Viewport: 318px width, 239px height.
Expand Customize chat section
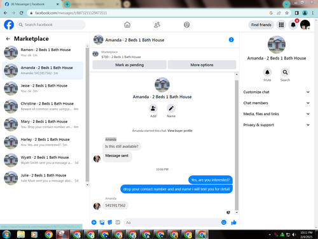point(277,92)
